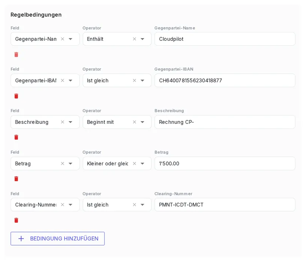Viewport: 306px width, 262px height.
Task: Clear the Gegenpartei-Name field selection
Action: 62,39
